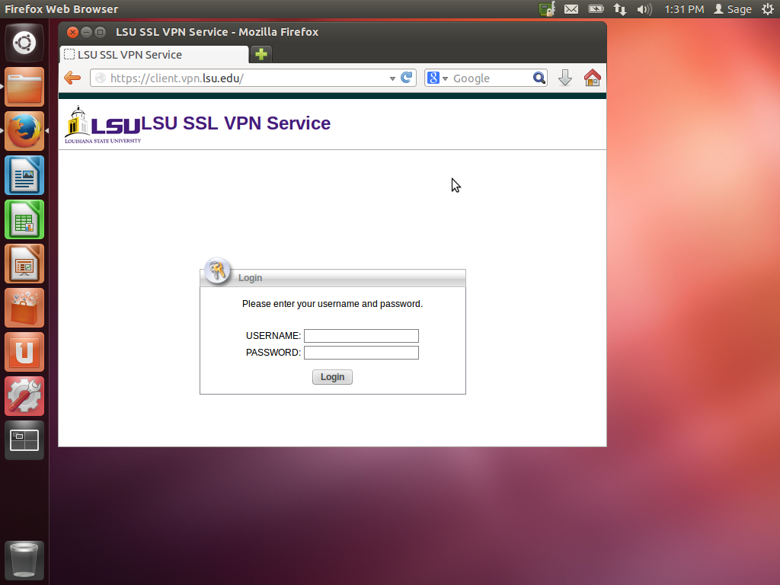This screenshot has width=780, height=585.
Task: Close the Firefox window
Action: click(72, 32)
